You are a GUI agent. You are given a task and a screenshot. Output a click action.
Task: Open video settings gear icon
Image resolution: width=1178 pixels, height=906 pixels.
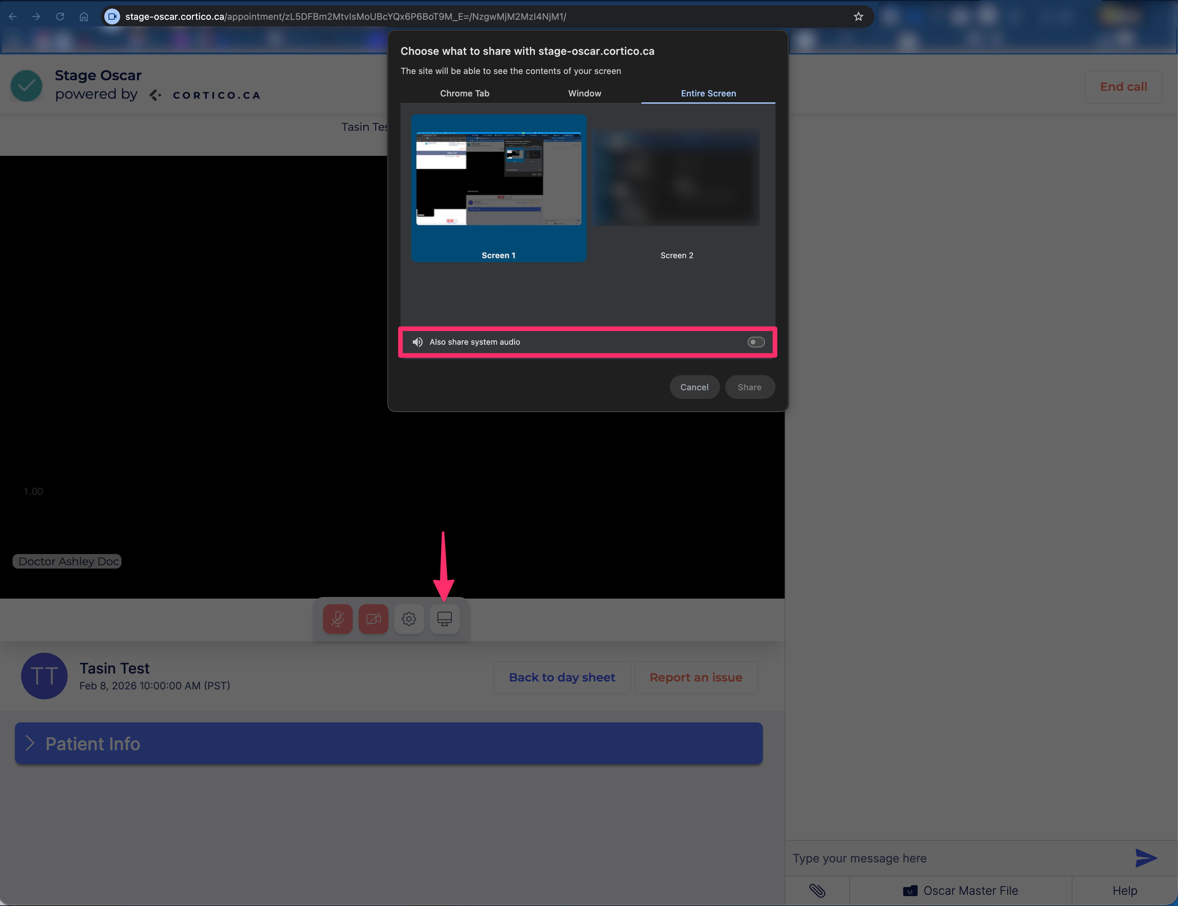point(409,618)
